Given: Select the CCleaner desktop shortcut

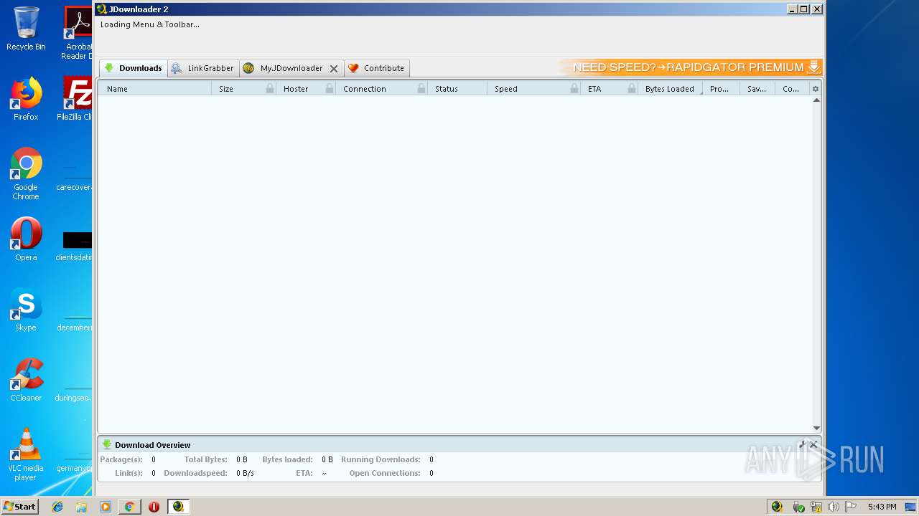Looking at the screenshot, I should [26, 380].
